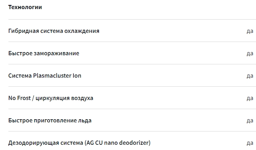Image resolution: width=256 pixels, height=150 pixels.
Task: Select the "Гибридная система охлаждения" row label
Action: point(54,31)
